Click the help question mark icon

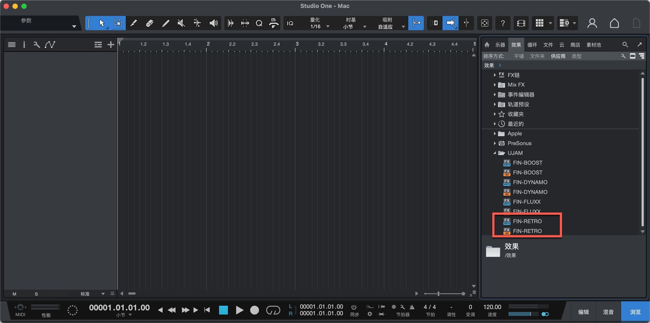pyautogui.click(x=503, y=23)
